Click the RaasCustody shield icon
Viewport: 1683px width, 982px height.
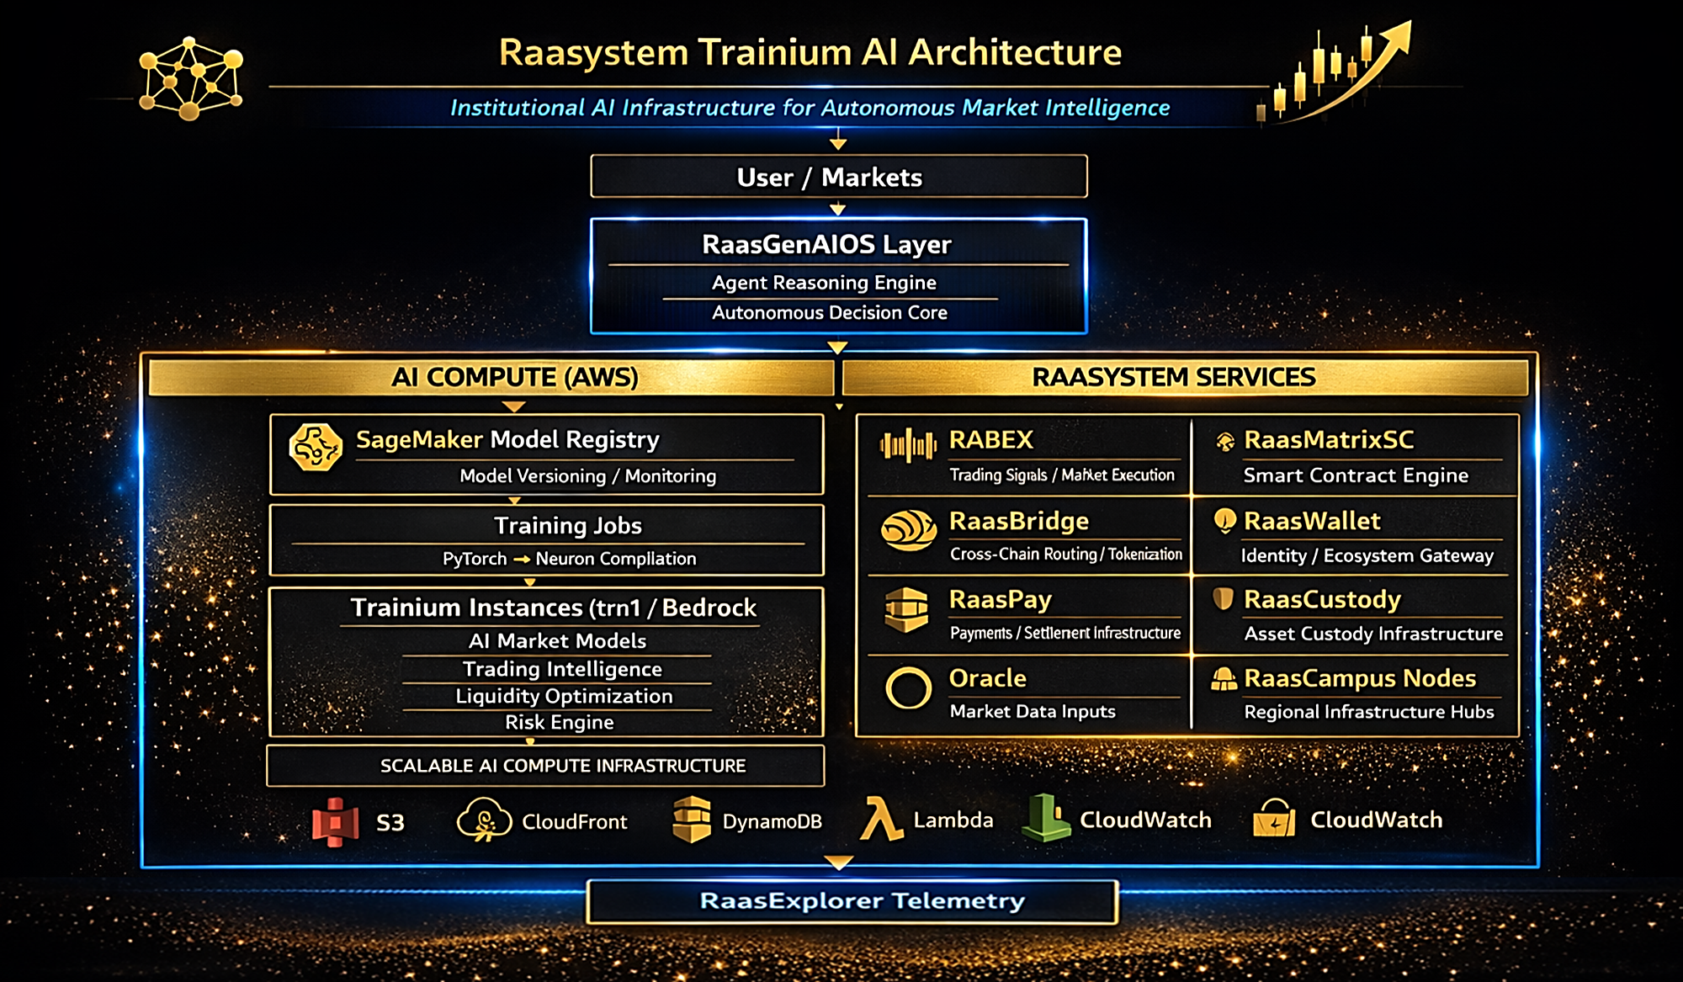1223,599
